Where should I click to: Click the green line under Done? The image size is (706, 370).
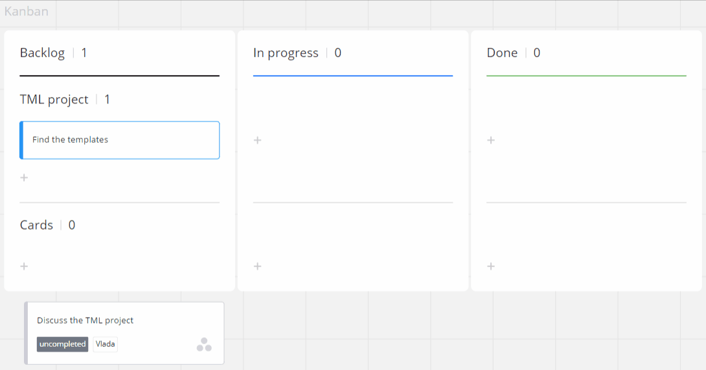click(586, 76)
